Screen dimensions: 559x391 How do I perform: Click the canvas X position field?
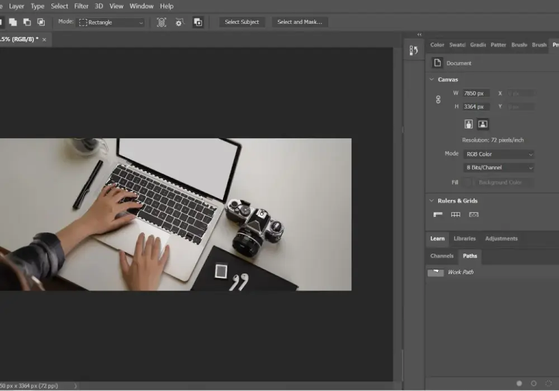pos(520,93)
